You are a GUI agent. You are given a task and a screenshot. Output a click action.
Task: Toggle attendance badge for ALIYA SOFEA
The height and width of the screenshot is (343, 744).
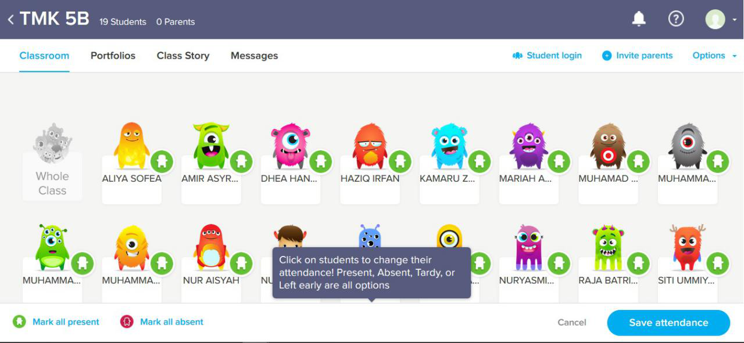(x=162, y=161)
